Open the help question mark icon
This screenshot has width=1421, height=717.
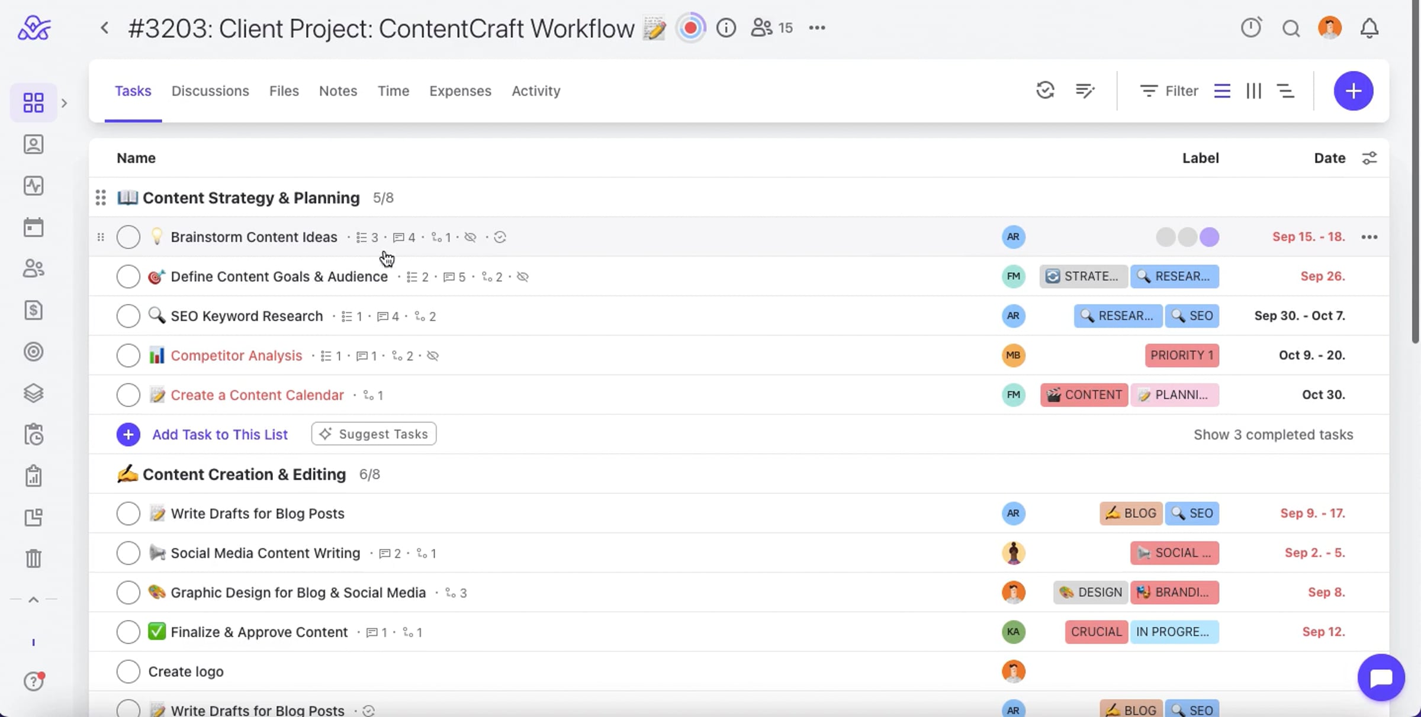coord(34,682)
